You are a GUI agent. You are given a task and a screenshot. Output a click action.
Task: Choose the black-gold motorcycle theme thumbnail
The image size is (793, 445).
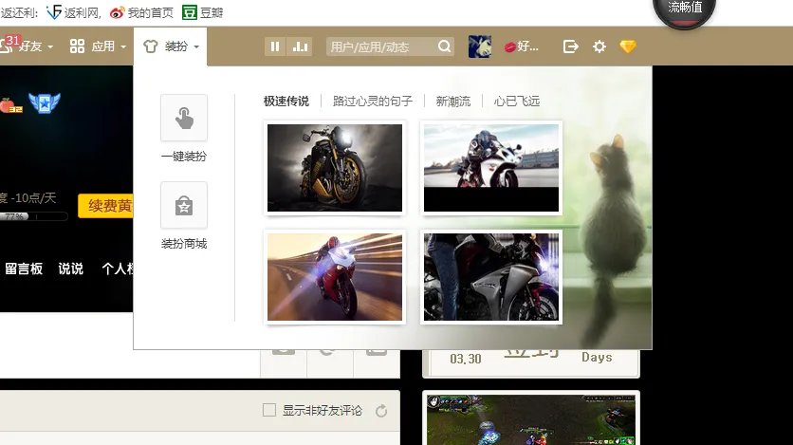click(x=335, y=168)
